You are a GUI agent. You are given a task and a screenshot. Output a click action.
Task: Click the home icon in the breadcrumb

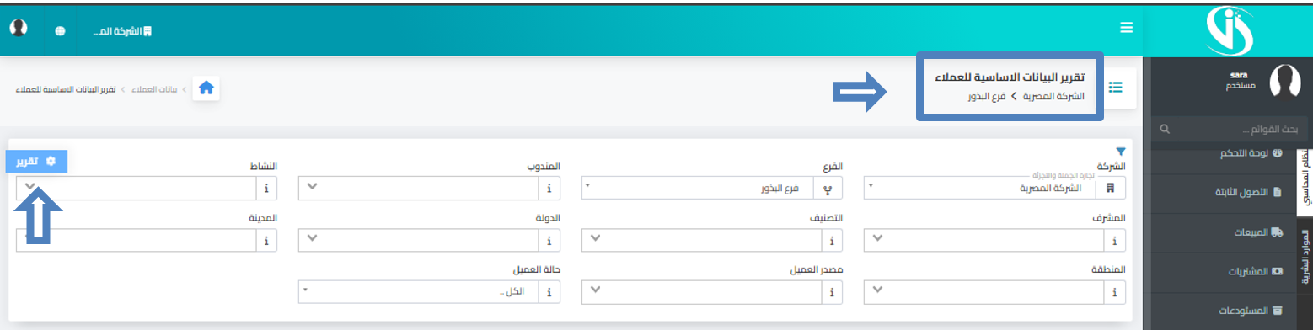[x=207, y=88]
